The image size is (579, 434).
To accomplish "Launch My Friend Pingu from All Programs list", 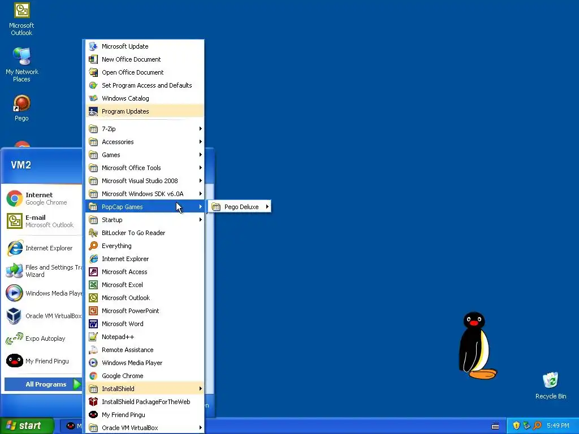I will click(145, 415).
